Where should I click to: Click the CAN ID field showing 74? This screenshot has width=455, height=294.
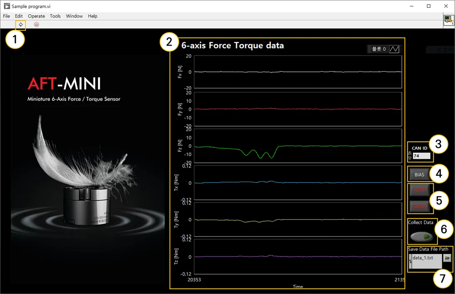point(422,156)
